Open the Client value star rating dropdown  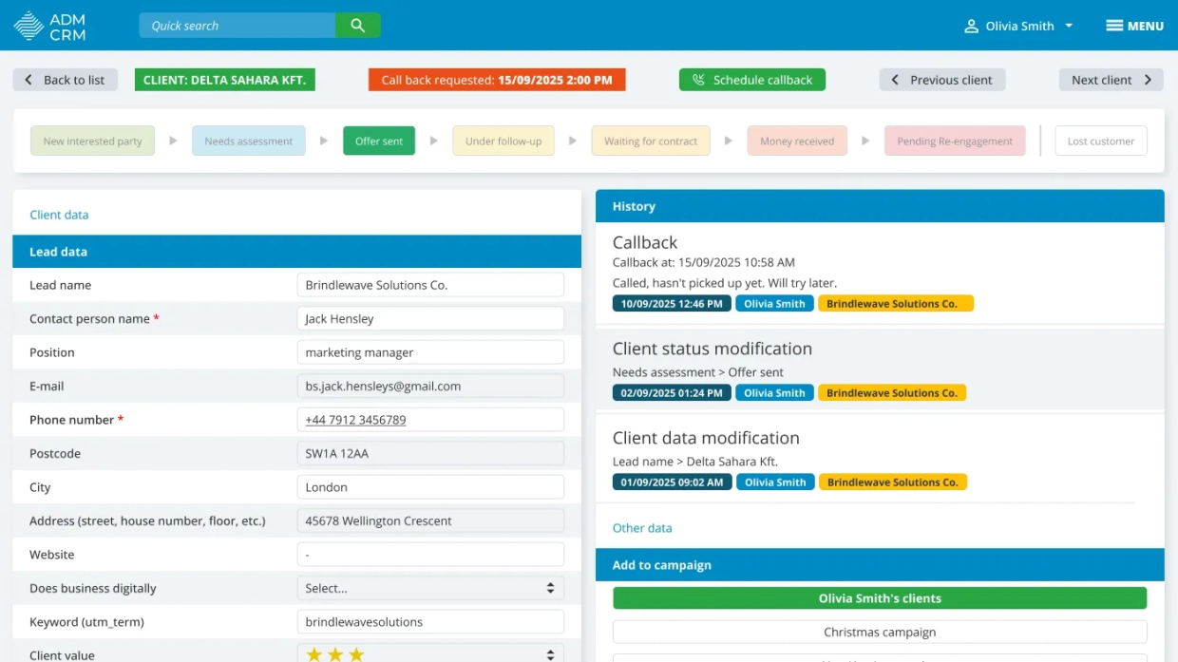click(430, 653)
